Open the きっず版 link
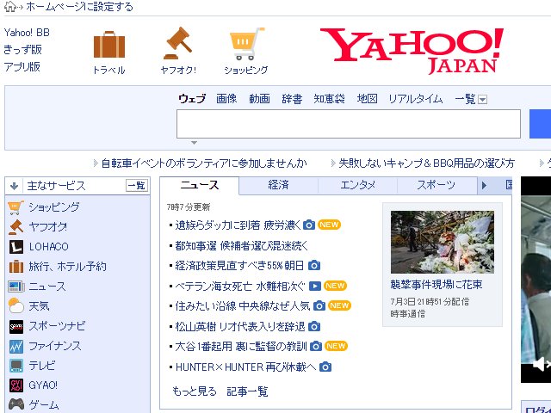 (x=23, y=50)
